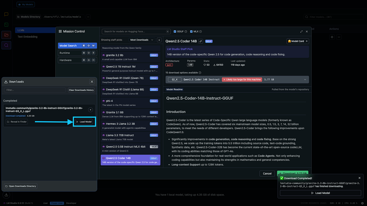Select Qwen2.5 Coder 14B in the list
367x206 pixels.
tap(130, 160)
